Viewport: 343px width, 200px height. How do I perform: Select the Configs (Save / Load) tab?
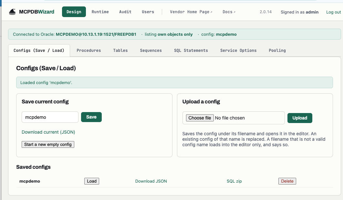tap(39, 50)
